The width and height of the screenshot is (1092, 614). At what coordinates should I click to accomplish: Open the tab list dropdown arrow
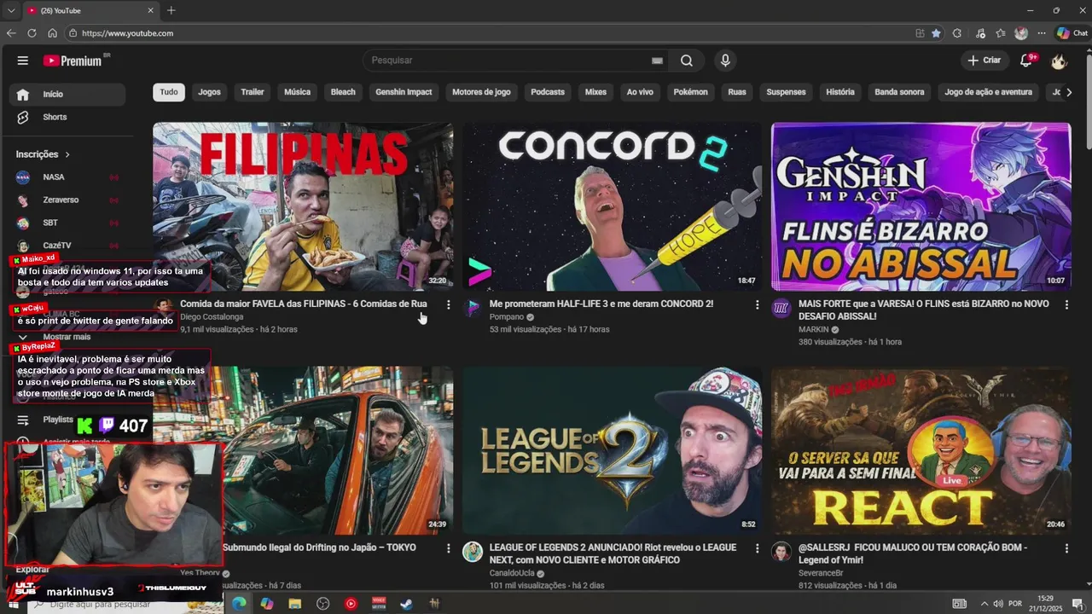[11, 10]
